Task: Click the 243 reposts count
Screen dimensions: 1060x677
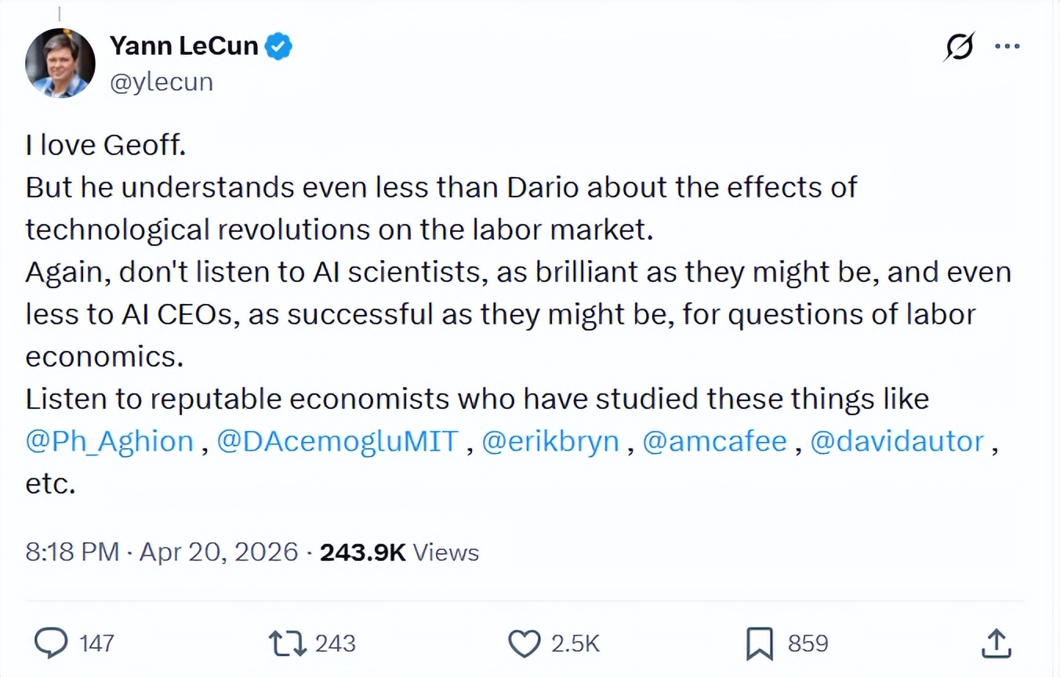Action: pyautogui.click(x=336, y=643)
